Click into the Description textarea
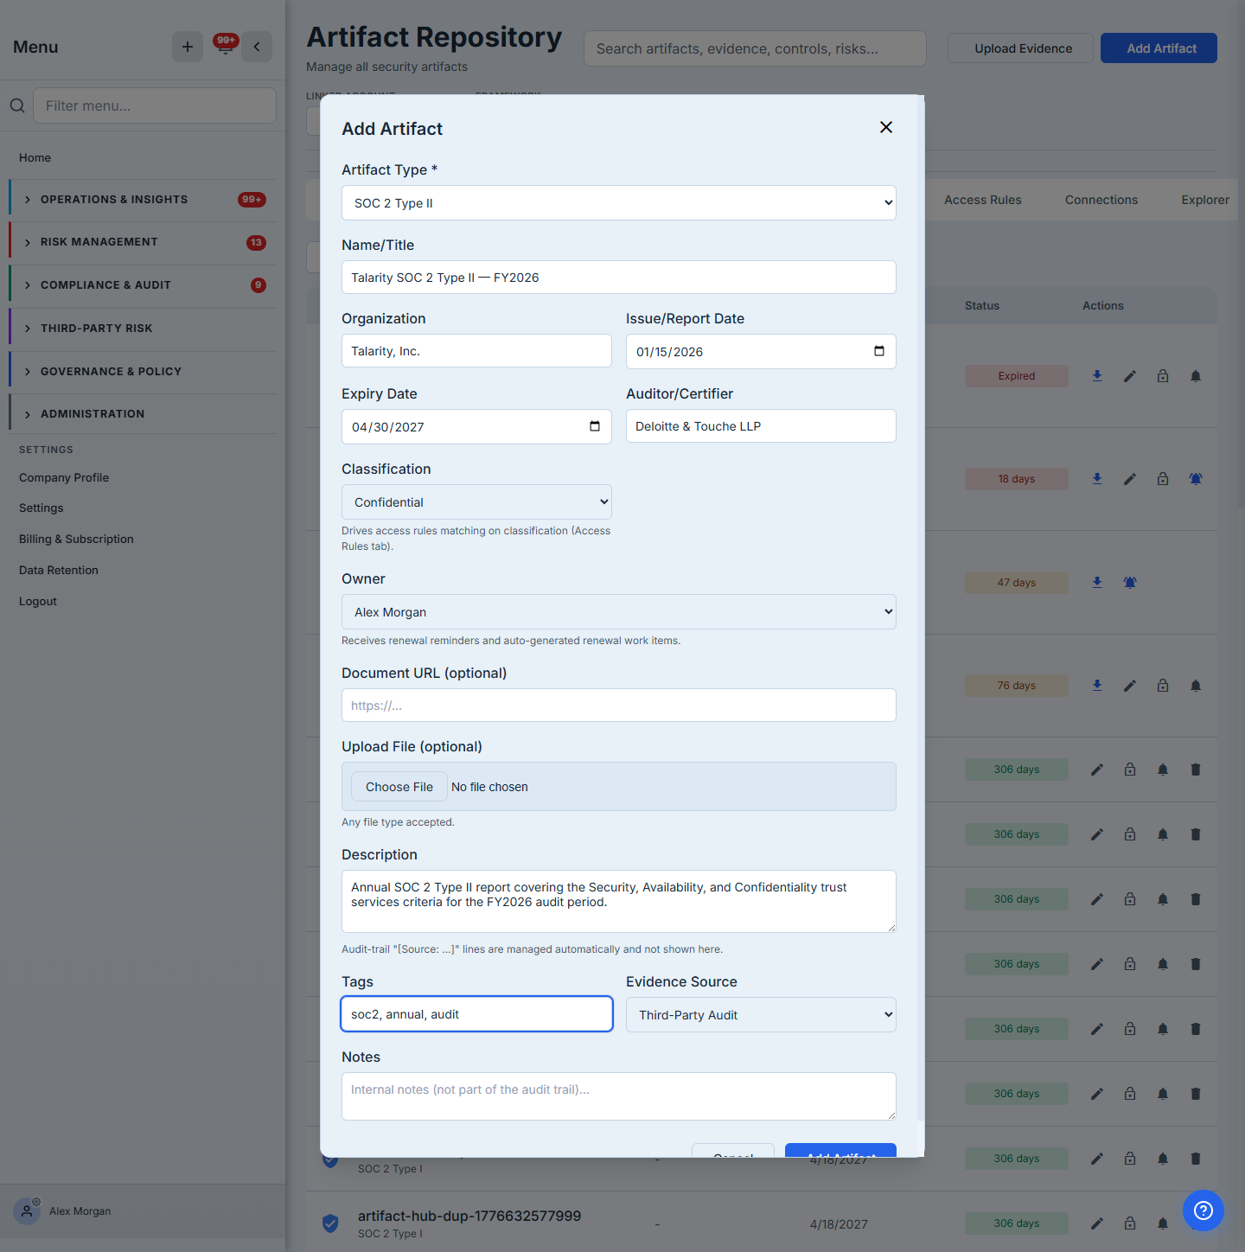1245x1252 pixels. click(x=619, y=901)
